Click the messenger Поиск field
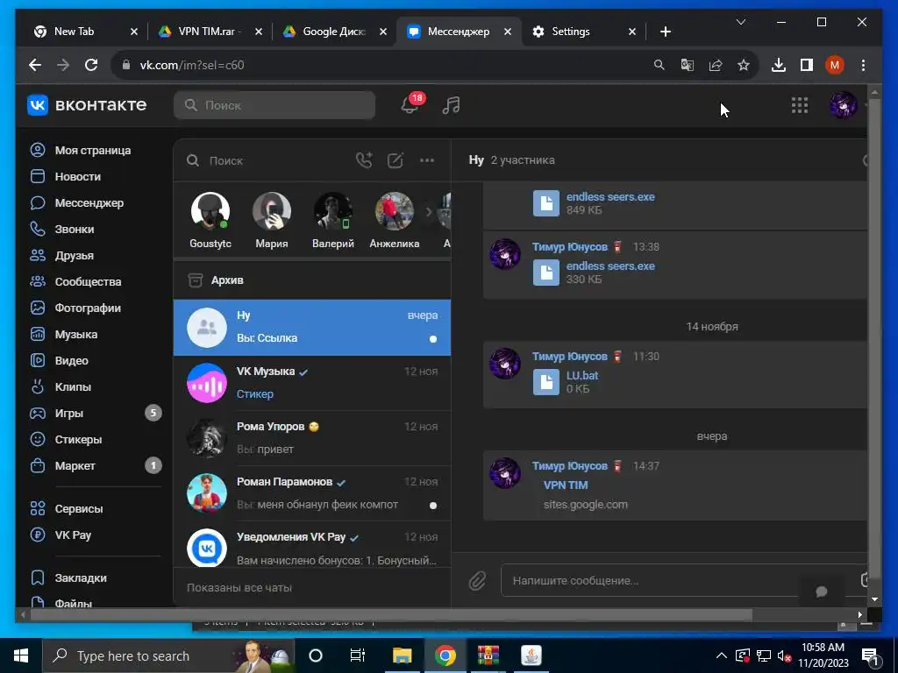The width and height of the screenshot is (898, 673). click(x=265, y=161)
